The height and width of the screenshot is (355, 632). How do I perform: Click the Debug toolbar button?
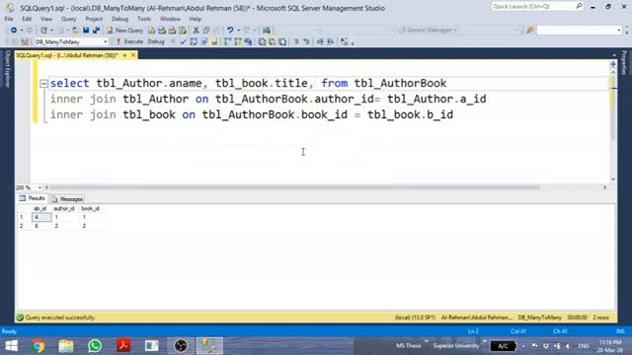click(156, 41)
